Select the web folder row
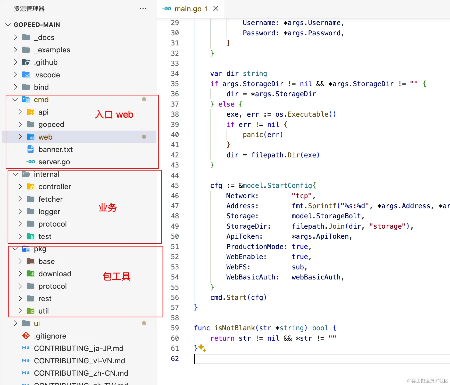This screenshot has height=385, width=450. pyautogui.click(x=79, y=137)
